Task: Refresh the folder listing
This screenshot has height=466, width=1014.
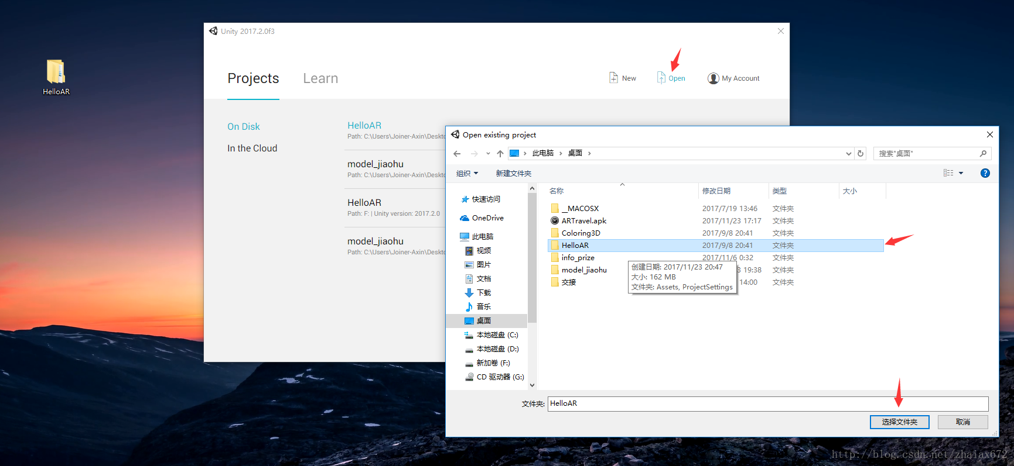Action: [x=861, y=154]
